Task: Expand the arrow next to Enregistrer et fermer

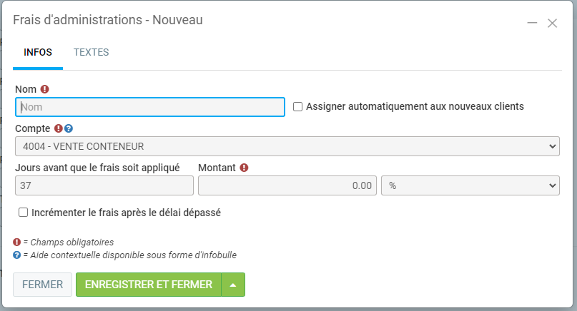Action: pos(233,285)
